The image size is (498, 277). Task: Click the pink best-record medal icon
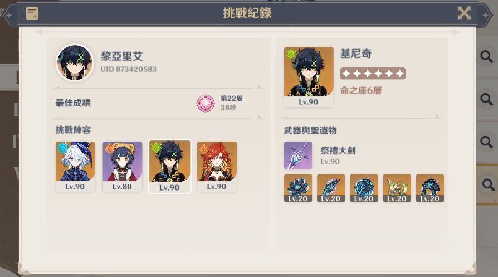(206, 103)
